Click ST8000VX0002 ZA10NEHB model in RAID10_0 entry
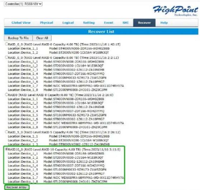This screenshot has width=200, height=190. (74, 161)
